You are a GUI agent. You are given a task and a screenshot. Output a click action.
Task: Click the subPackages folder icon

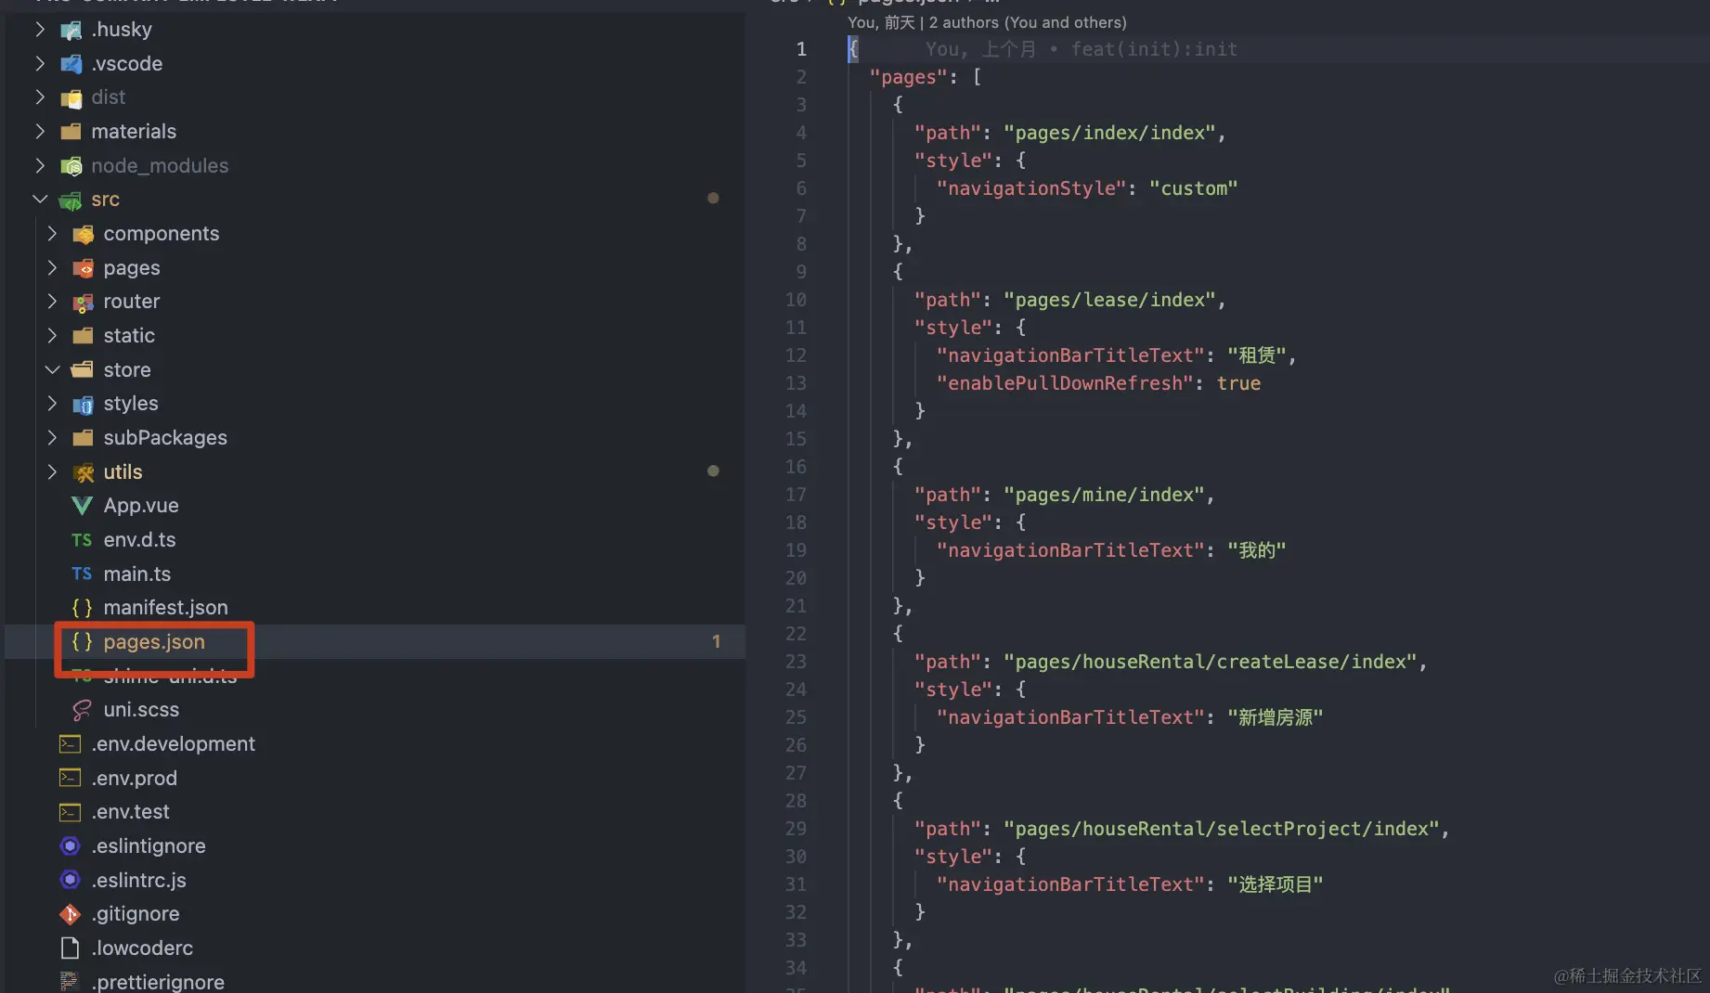83,438
